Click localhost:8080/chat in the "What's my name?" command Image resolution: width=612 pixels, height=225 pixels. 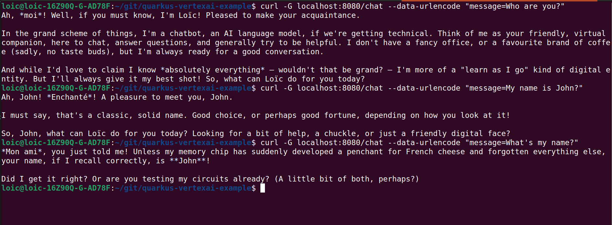tap(340, 143)
